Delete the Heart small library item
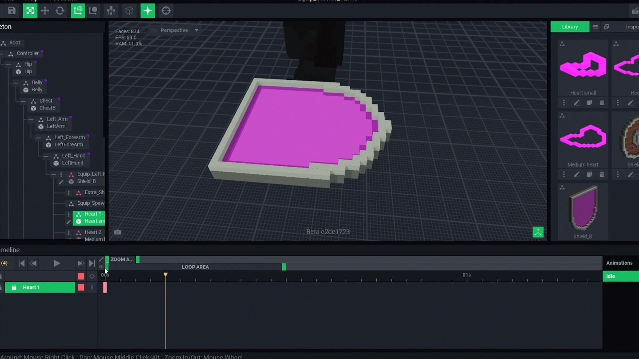Screen dimensions: 639x359 (602, 103)
